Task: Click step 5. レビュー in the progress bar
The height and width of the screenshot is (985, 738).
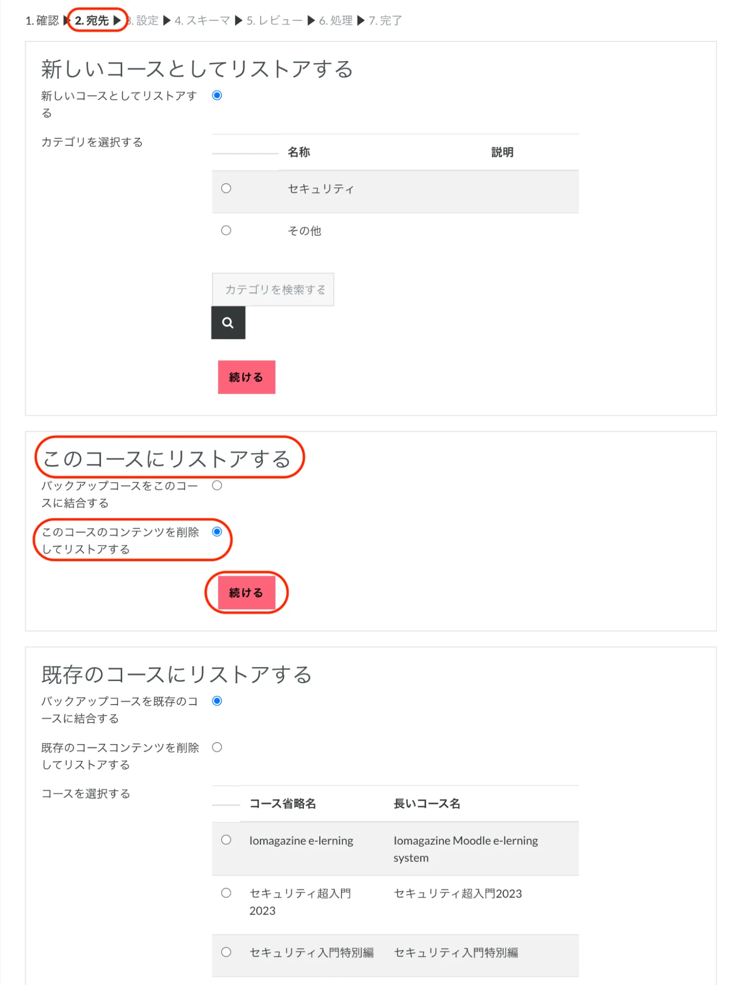Action: (274, 21)
